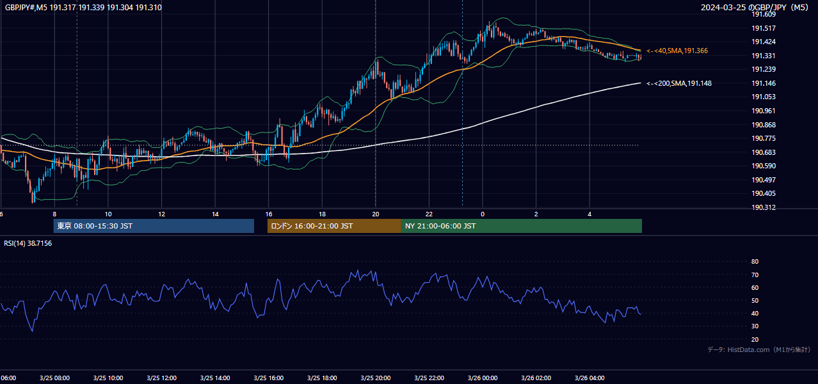This screenshot has height=384, width=818.
Task: Click the bottom date label 3/26 04:00
Action: coord(589,378)
